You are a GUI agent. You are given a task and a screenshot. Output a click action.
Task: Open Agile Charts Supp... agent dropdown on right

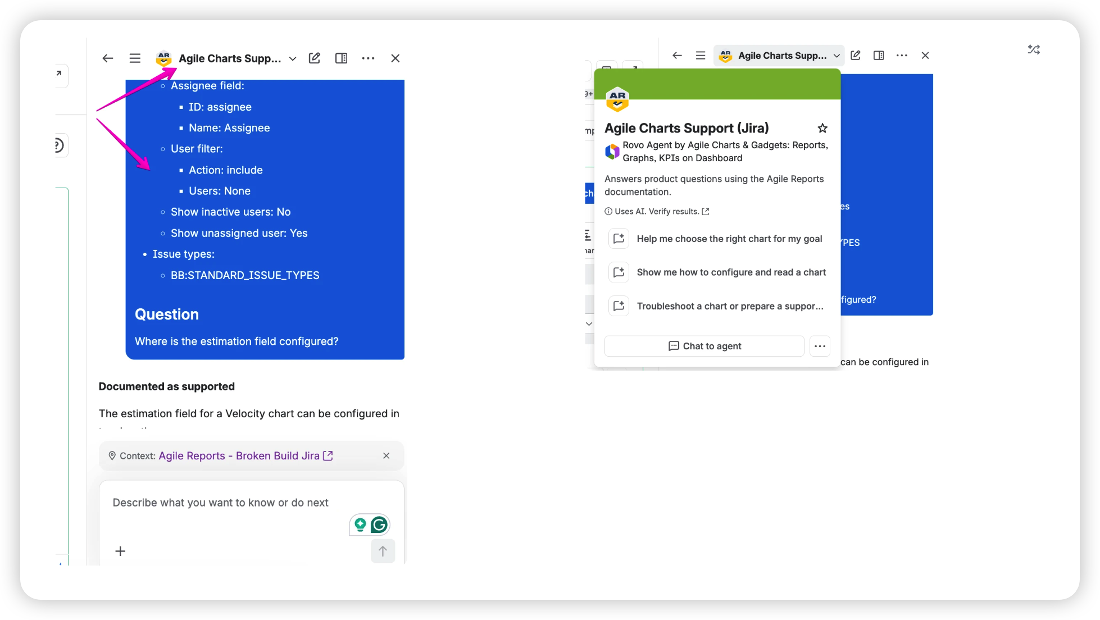pyautogui.click(x=779, y=56)
